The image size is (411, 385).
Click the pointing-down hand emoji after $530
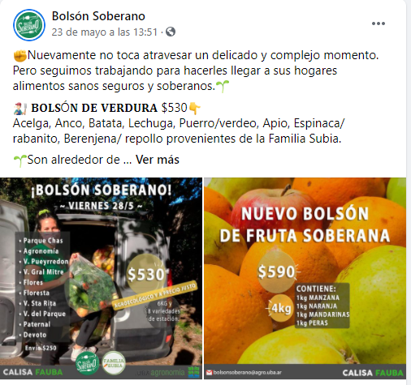pos(195,108)
